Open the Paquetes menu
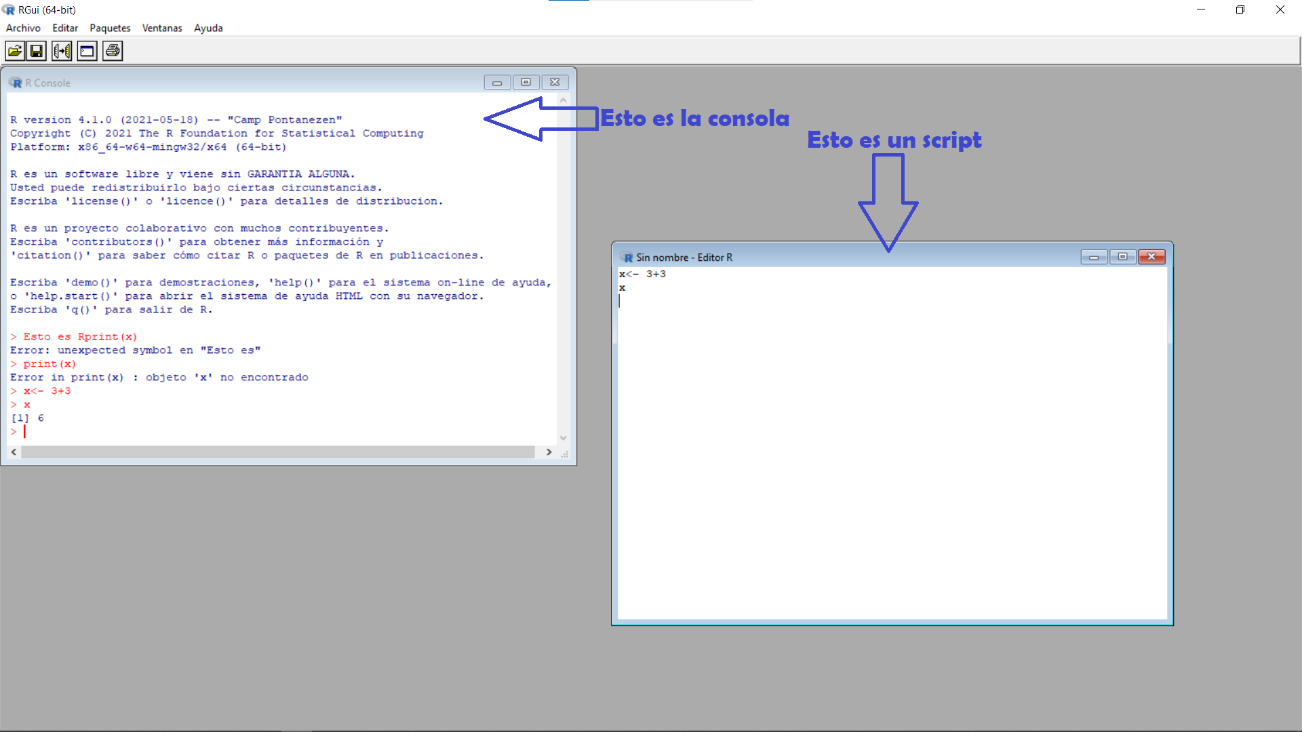 point(110,28)
